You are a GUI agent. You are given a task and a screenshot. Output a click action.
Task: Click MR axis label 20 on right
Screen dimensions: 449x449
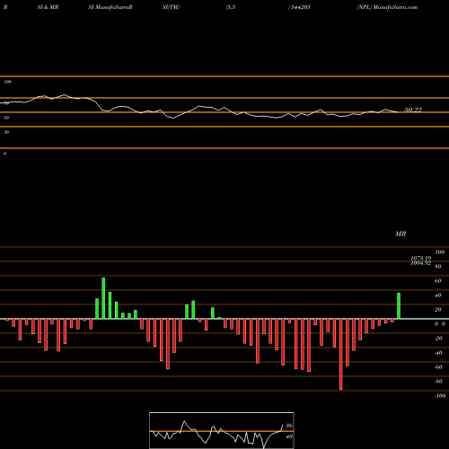[x=438, y=310]
